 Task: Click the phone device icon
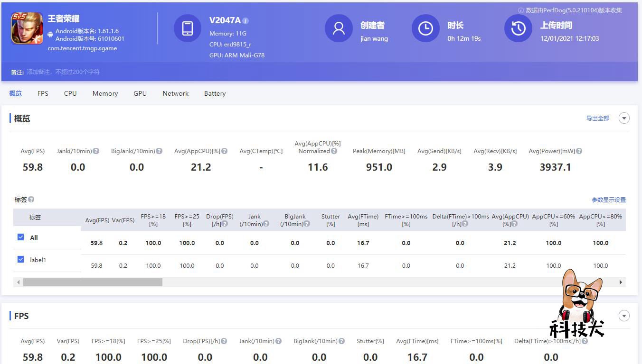(x=188, y=28)
